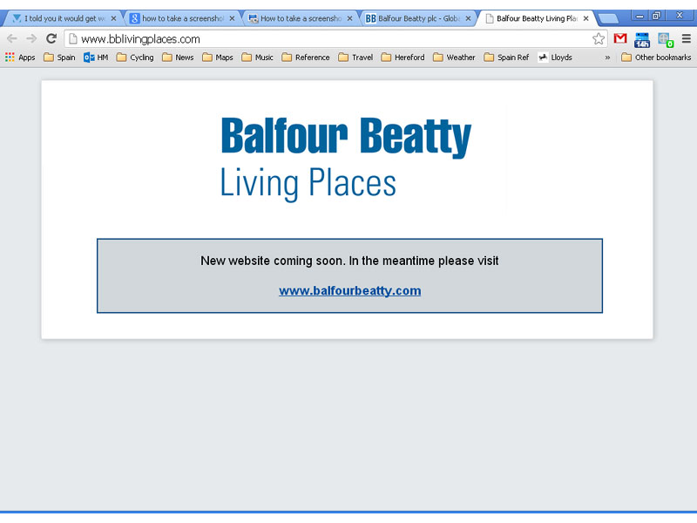Open the Hereford bookmarks folder
Image resolution: width=697 pixels, height=523 pixels.
coord(403,58)
